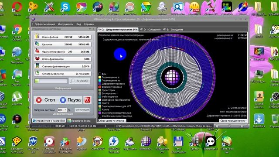The width and height of the screenshot is (279, 157).
Task: Click the Фрагментировано files icon
Action: pyautogui.click(x=37, y=51)
